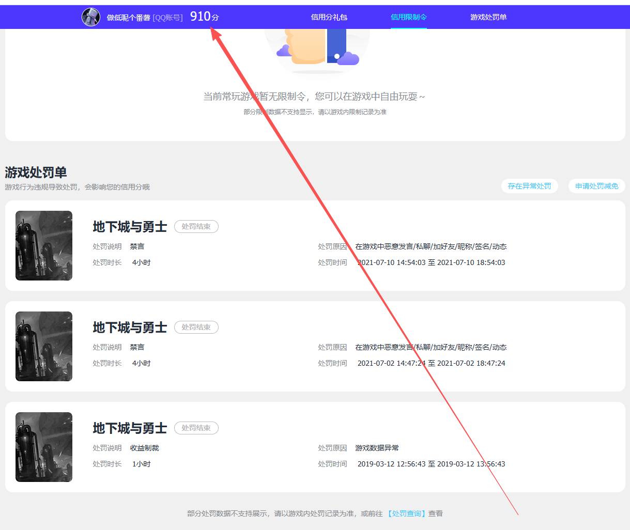Image resolution: width=630 pixels, height=530 pixels.
Task: Click the 处罚结束 badge on the 2021-07-02 penalty
Action: coord(196,327)
